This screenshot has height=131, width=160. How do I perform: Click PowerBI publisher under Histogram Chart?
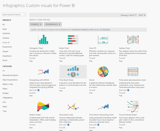pos(32,58)
